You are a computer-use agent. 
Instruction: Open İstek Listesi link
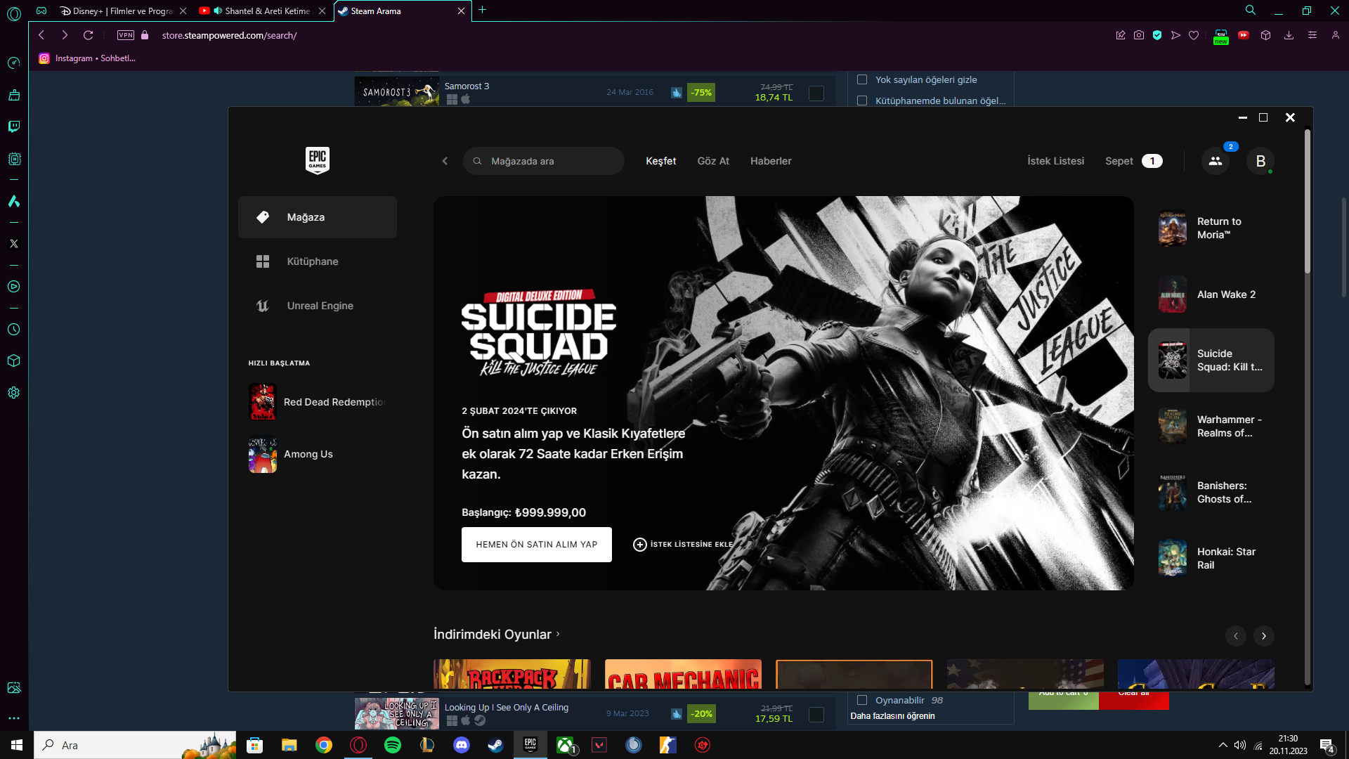[1055, 161]
